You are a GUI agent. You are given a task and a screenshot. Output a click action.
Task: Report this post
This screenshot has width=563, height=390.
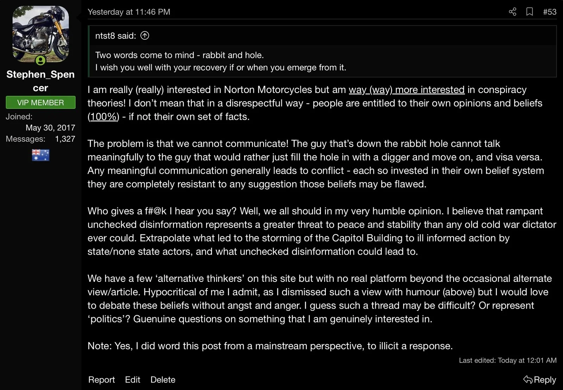click(101, 379)
